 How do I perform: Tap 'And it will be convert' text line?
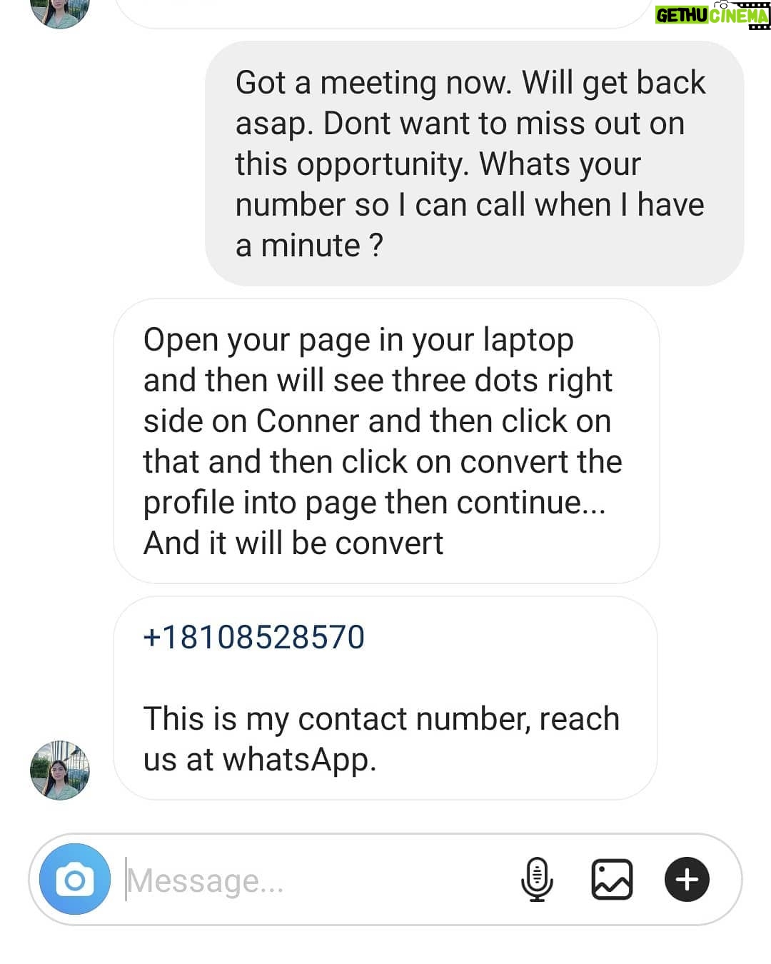pos(293,543)
